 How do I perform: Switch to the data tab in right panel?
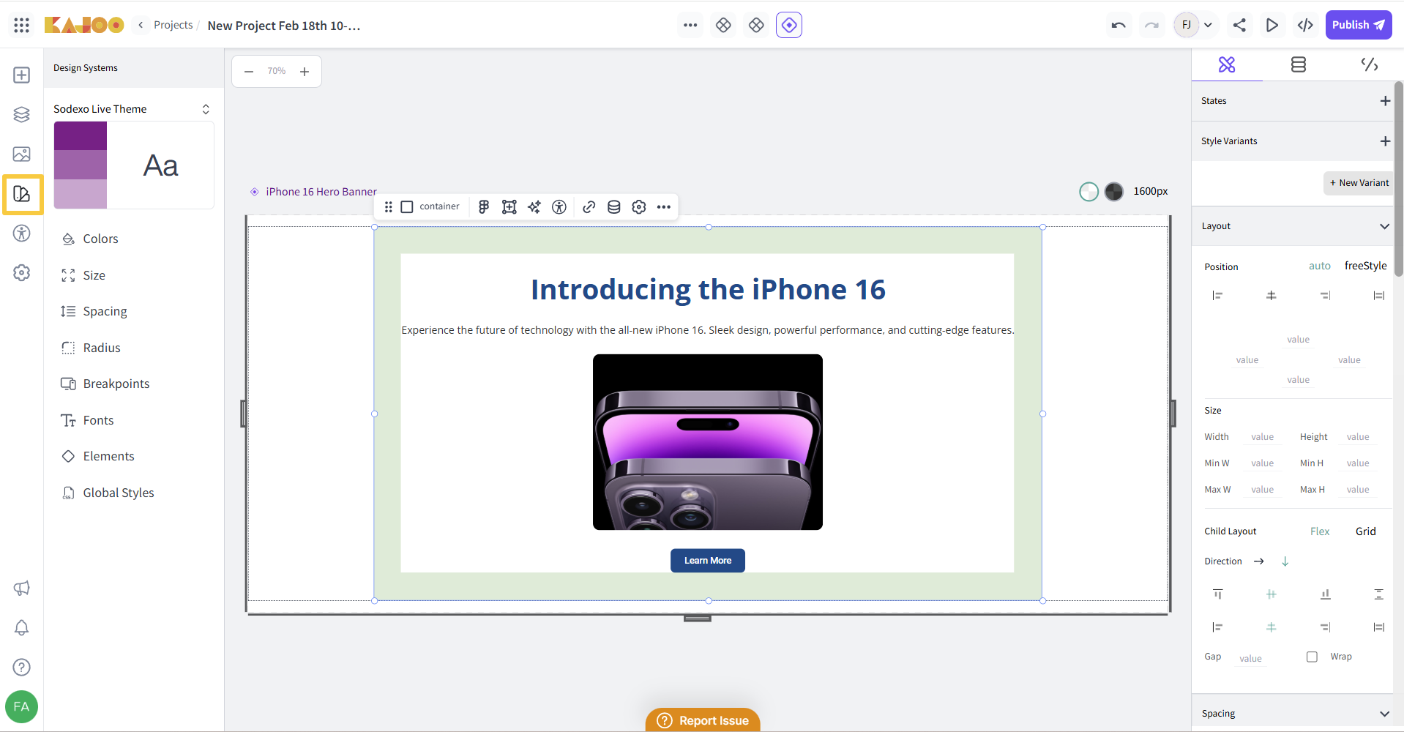[x=1298, y=65]
